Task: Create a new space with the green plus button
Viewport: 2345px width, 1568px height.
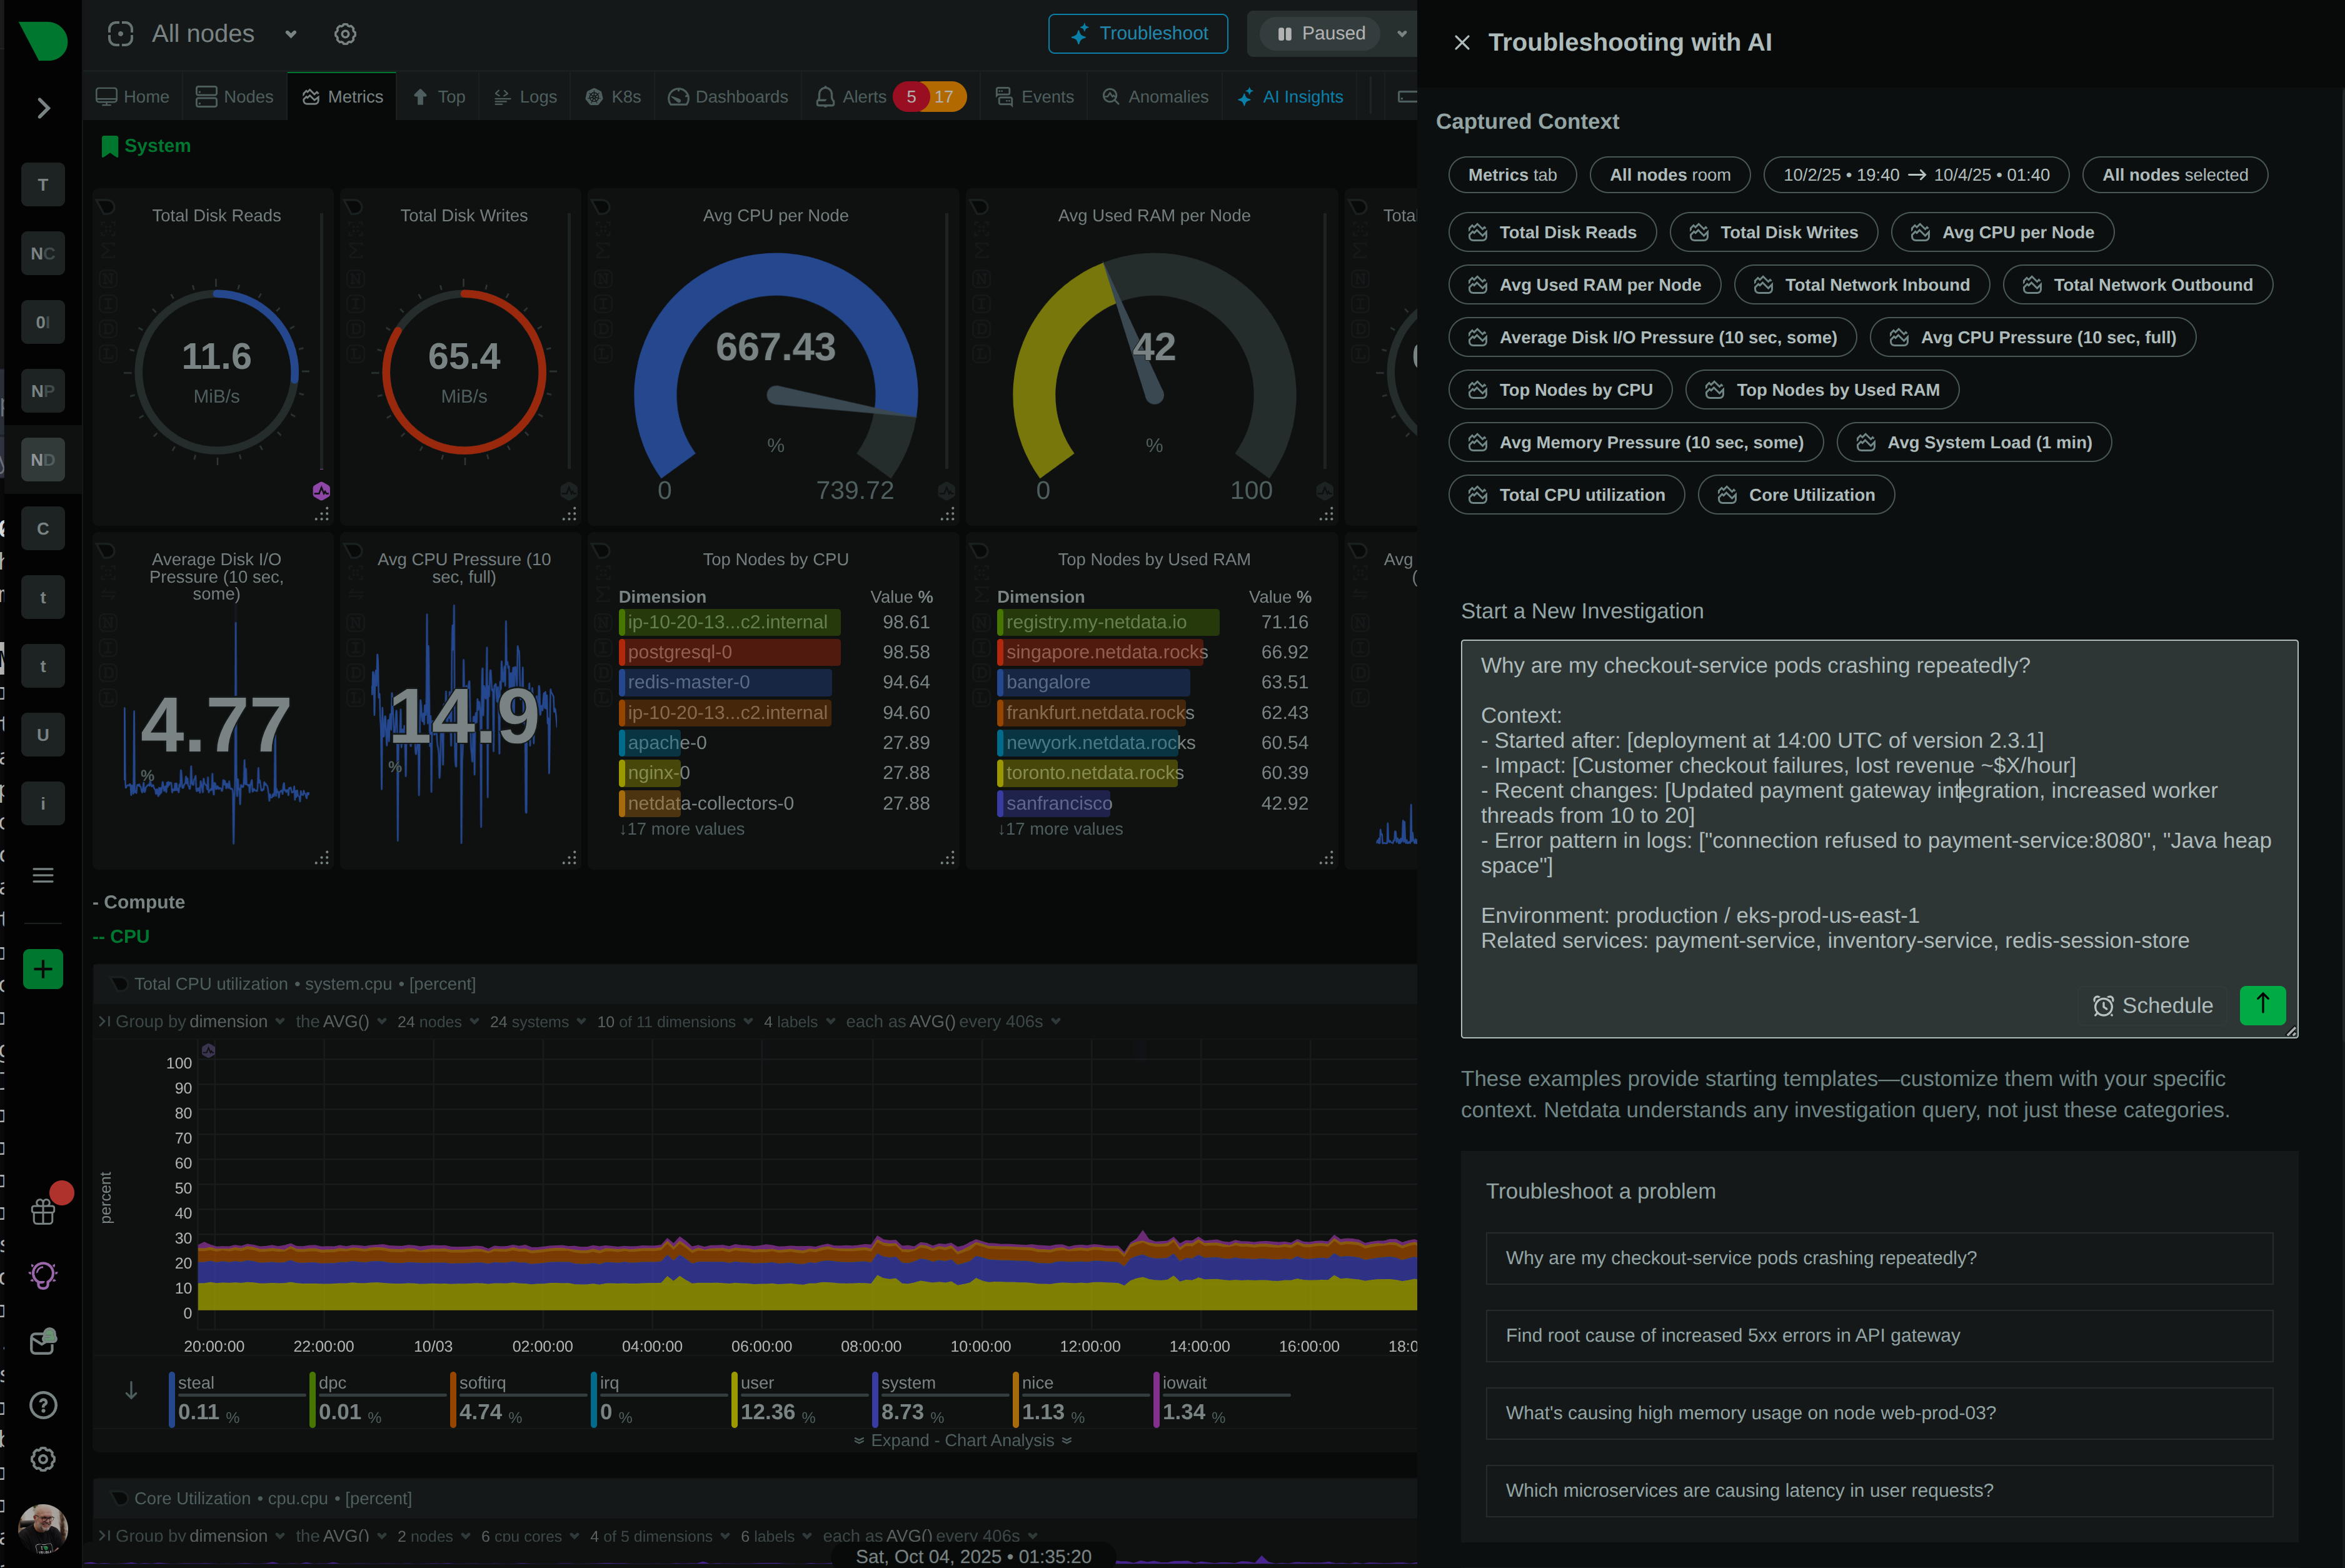Action: point(43,969)
